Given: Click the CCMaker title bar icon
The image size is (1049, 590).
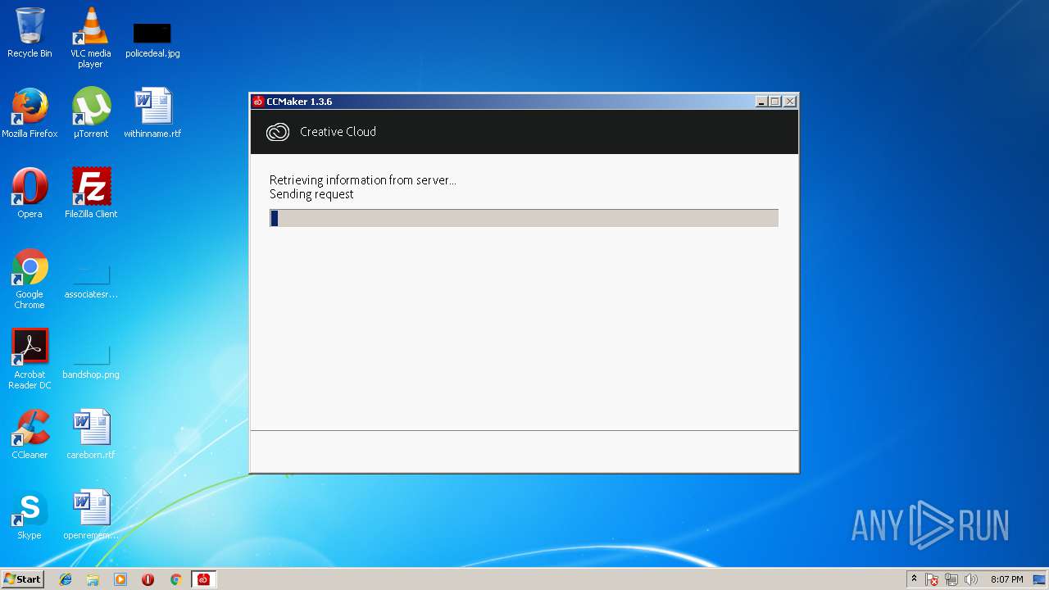Looking at the screenshot, I should 258,102.
